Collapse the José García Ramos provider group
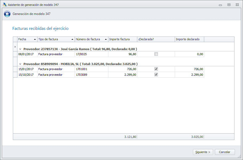This screenshot has height=160, width=243. coord(20,49)
